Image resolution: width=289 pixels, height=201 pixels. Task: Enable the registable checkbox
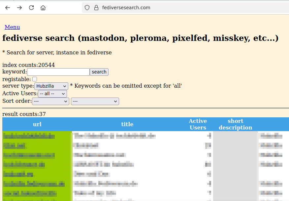[x=35, y=79]
